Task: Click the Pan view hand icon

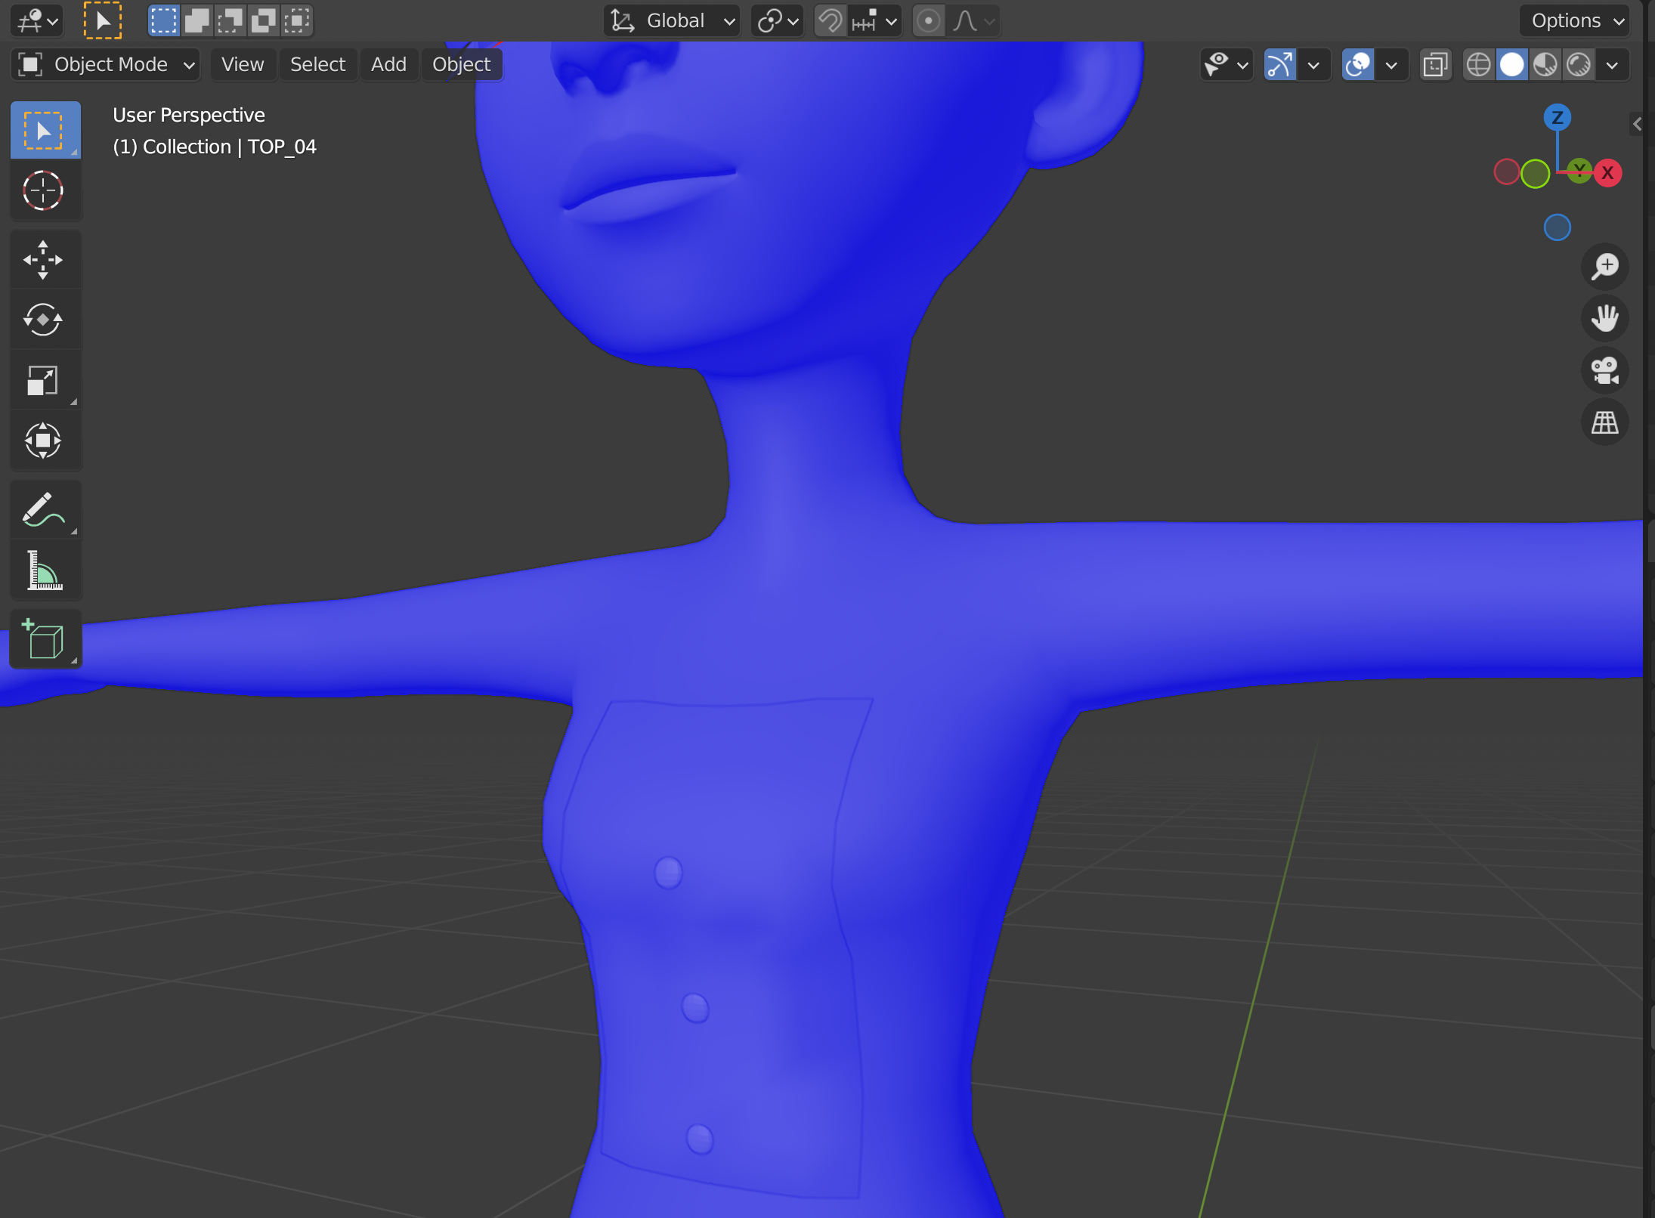Action: (1604, 318)
